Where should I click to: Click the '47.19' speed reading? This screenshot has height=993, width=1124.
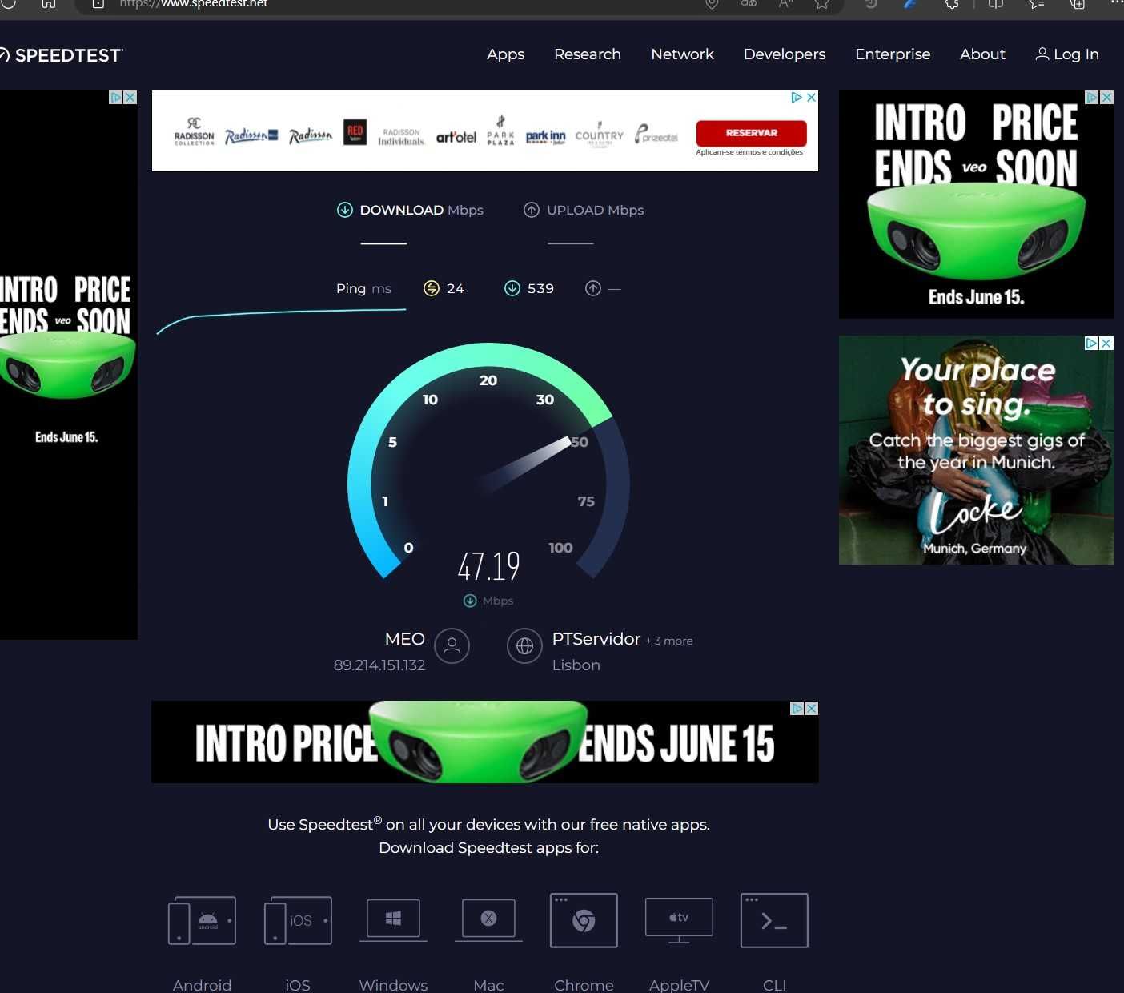489,566
